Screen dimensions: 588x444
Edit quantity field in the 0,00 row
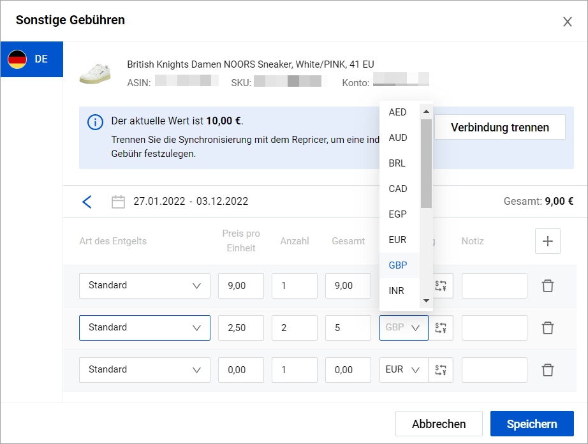coord(295,370)
